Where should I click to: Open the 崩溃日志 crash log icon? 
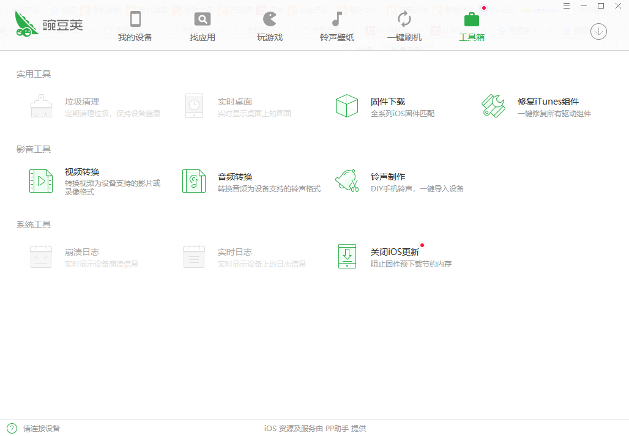41,256
